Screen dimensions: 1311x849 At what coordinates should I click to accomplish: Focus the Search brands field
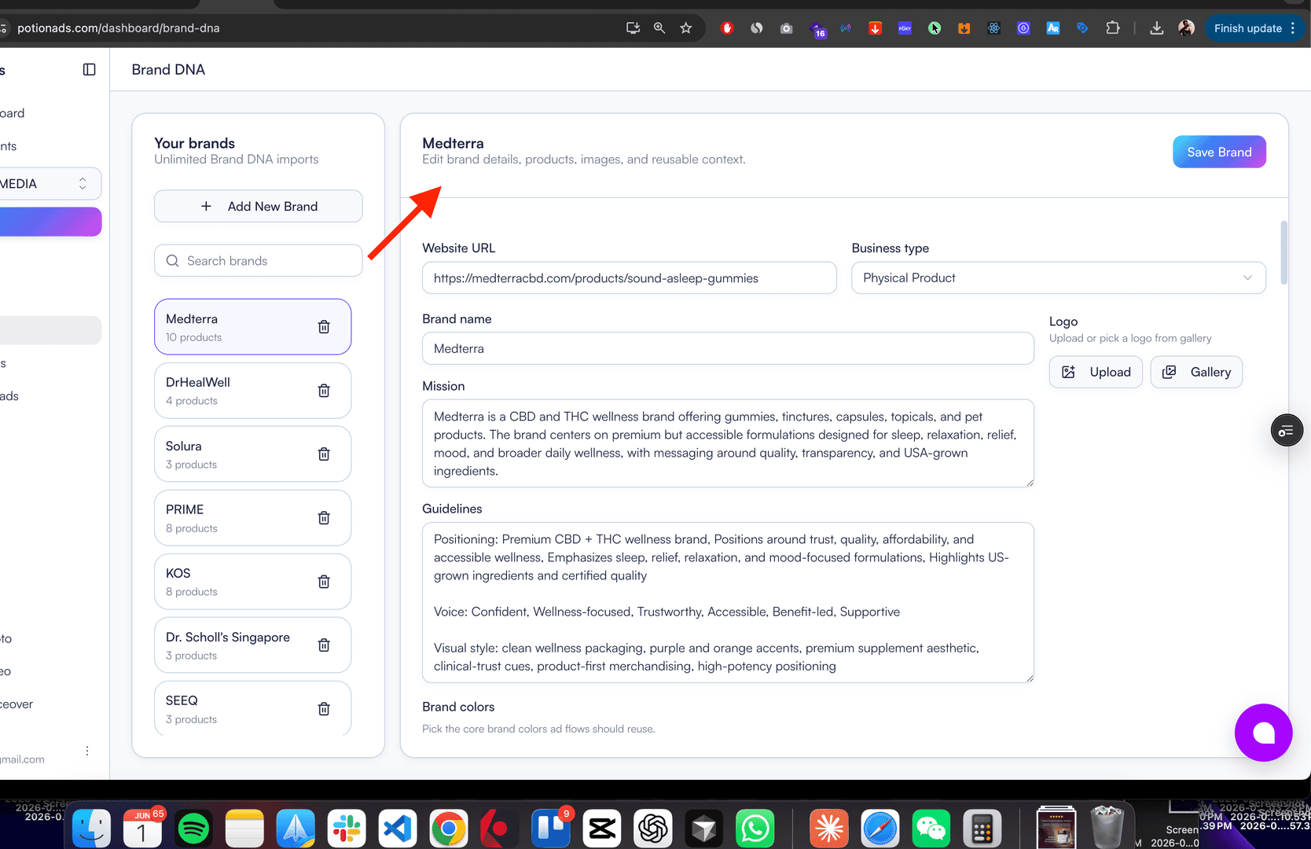[259, 261]
